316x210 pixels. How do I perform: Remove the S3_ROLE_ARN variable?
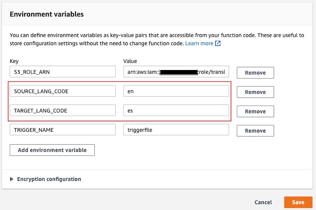tap(255, 73)
